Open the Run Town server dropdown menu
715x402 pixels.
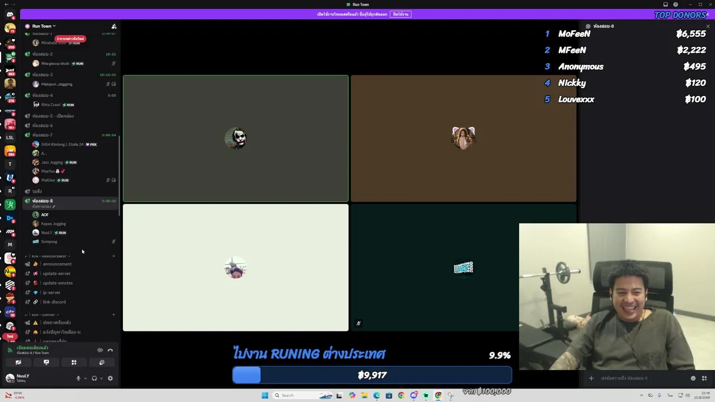(x=44, y=26)
